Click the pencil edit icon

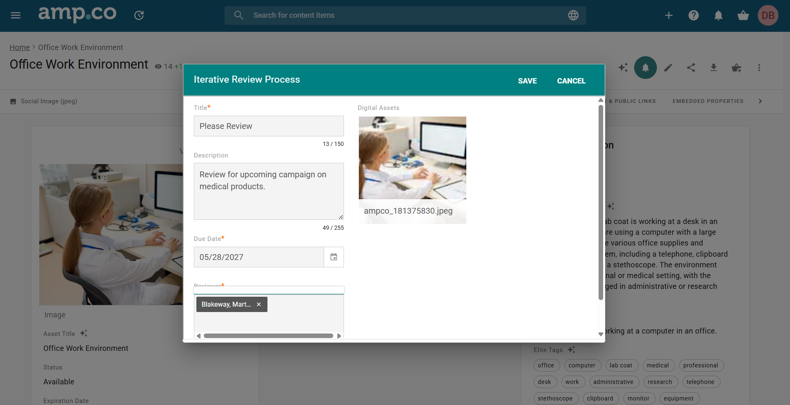point(668,67)
